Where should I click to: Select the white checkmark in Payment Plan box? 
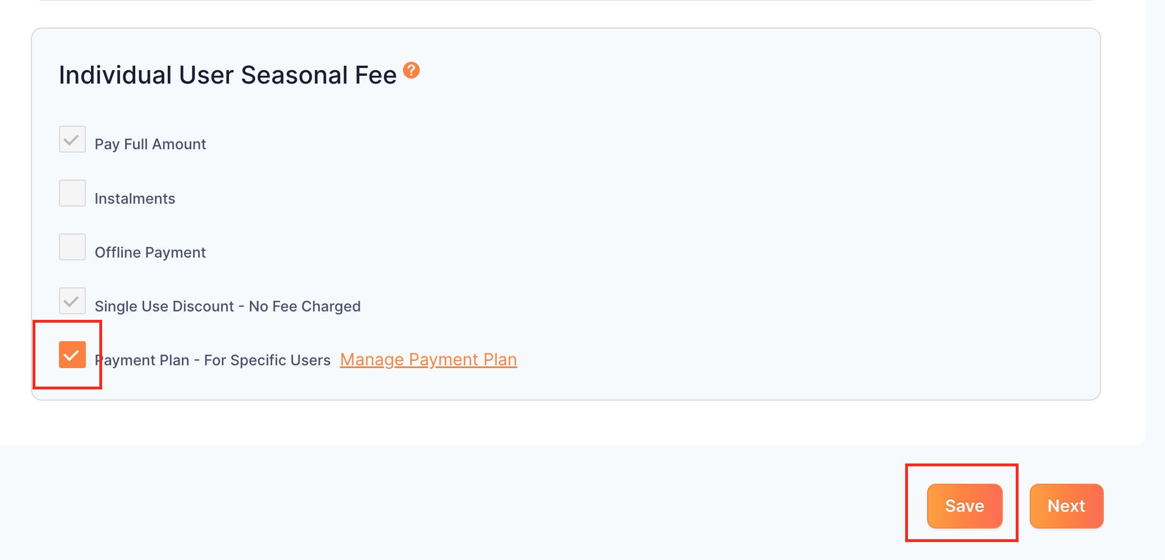[72, 355]
